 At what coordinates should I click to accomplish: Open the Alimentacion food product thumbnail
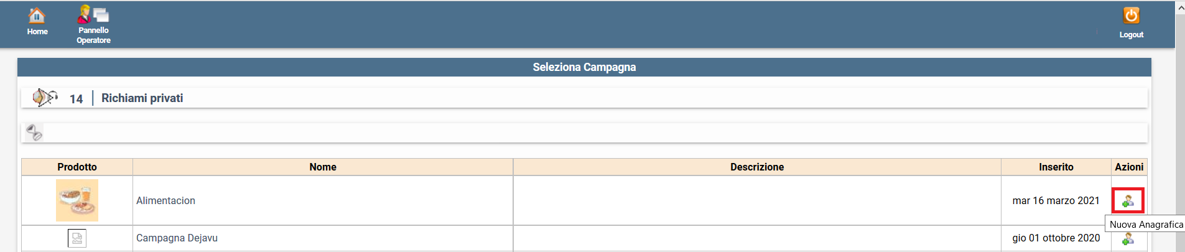coord(77,200)
